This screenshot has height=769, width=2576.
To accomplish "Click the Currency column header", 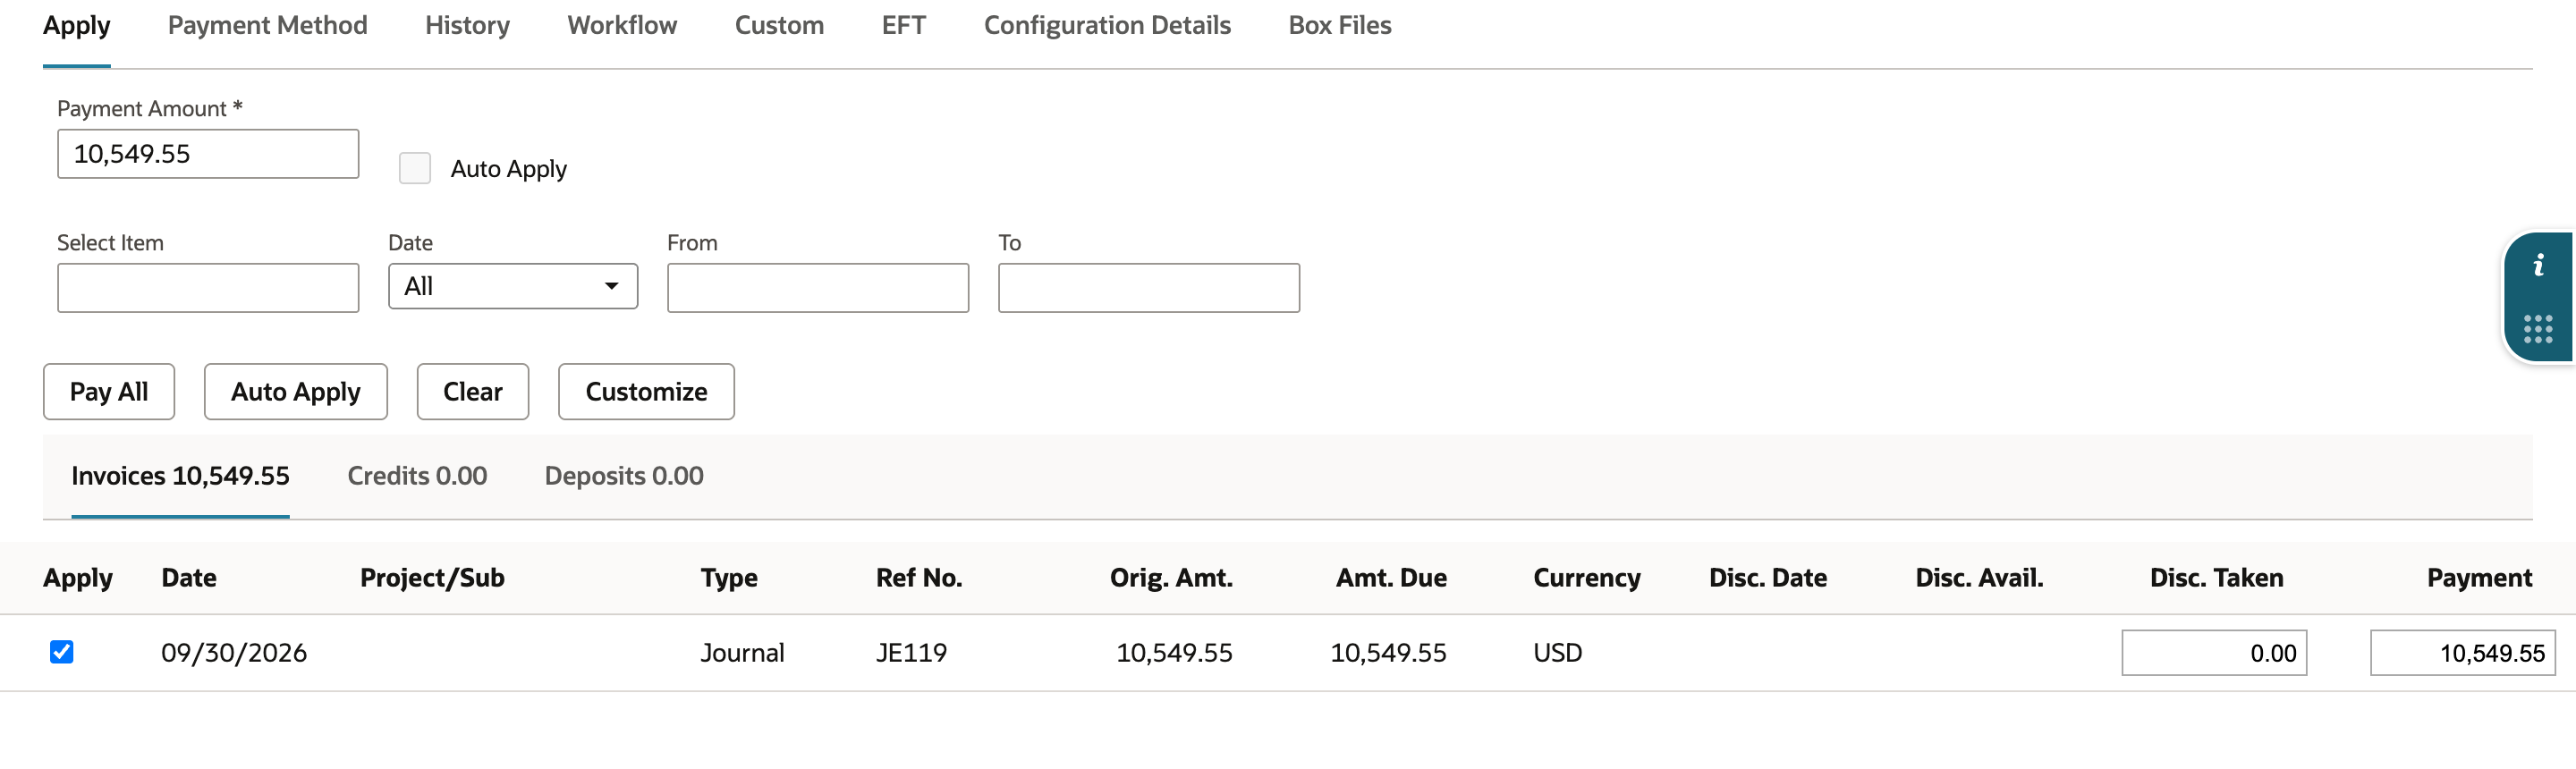I will point(1587,578).
